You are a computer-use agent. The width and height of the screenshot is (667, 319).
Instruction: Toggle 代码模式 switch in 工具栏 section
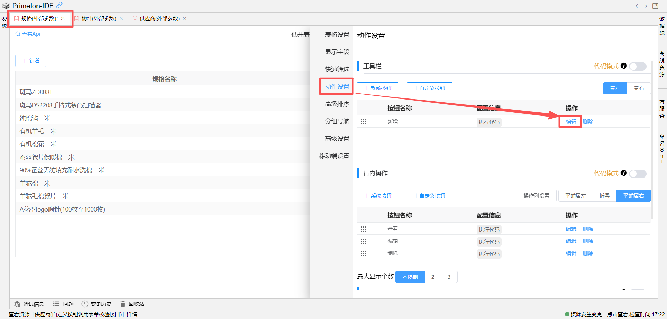(x=638, y=66)
